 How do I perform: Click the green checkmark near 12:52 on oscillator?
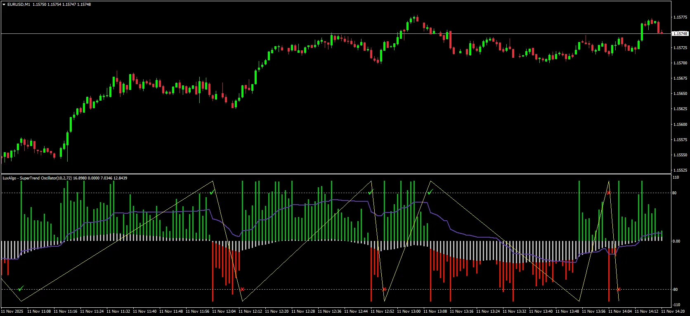[371, 192]
